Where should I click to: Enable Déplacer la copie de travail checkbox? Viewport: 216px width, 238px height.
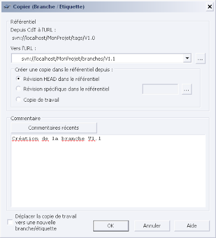click(10, 223)
